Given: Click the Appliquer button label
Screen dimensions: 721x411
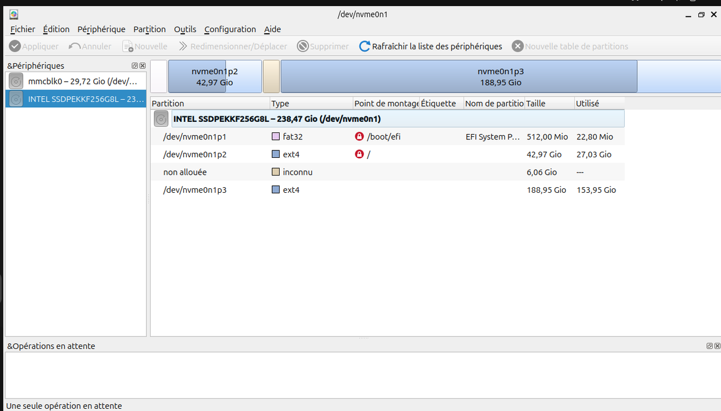Looking at the screenshot, I should [x=40, y=46].
